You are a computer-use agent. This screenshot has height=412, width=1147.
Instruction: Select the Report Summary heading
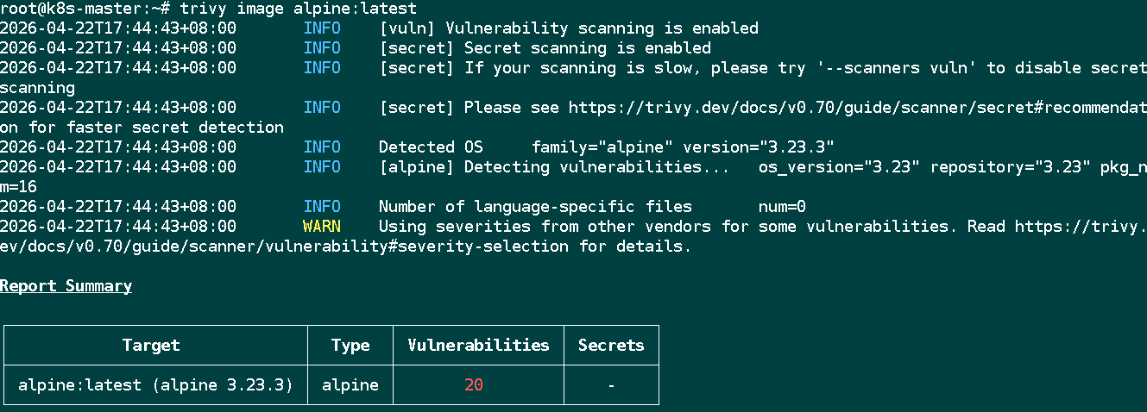(66, 286)
